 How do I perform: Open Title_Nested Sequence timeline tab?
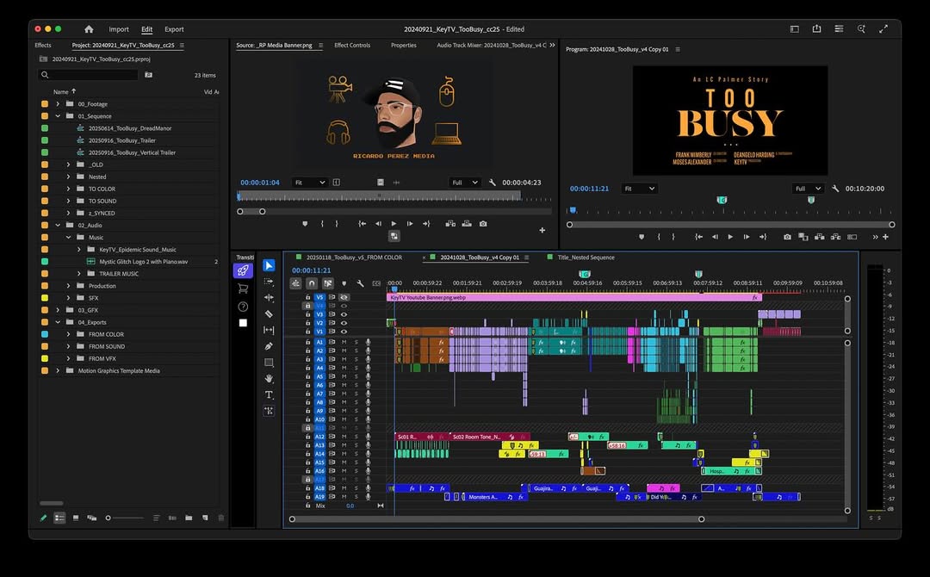click(586, 257)
